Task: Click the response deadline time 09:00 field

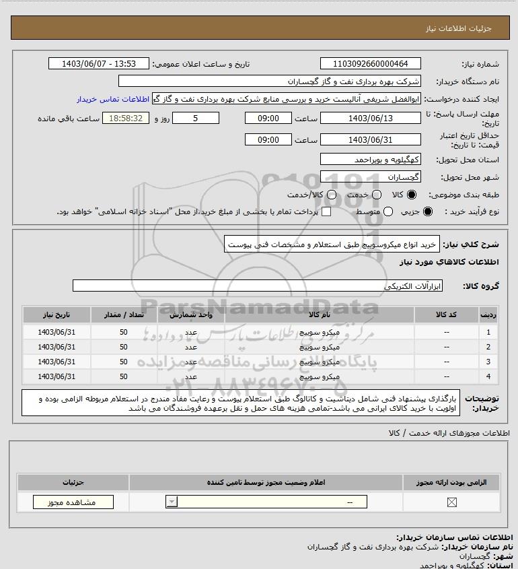Action: pyautogui.click(x=268, y=118)
